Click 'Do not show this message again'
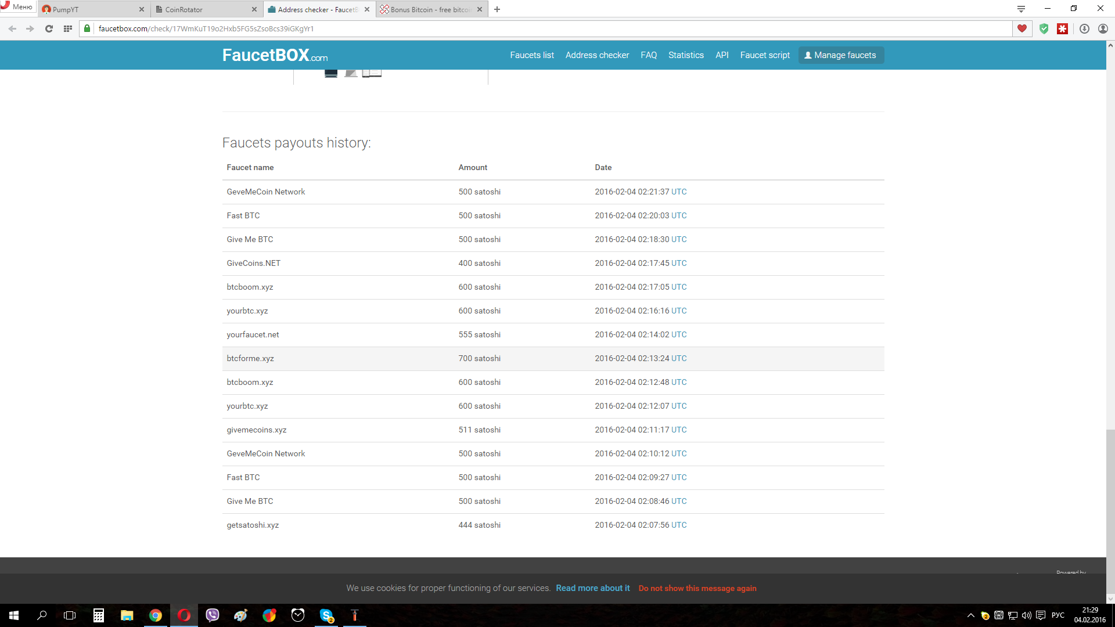Viewport: 1115px width, 627px height. pos(697,588)
